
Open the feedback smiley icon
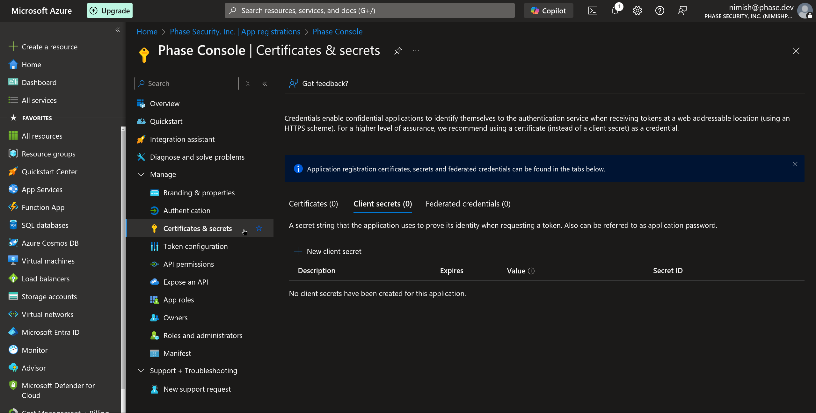click(x=682, y=10)
